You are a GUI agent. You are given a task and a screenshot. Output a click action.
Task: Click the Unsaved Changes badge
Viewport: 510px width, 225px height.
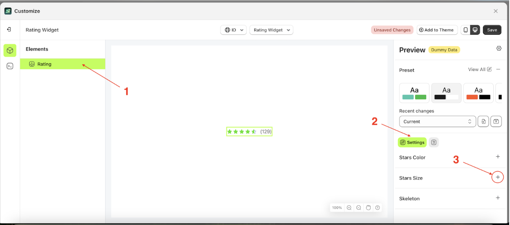click(x=392, y=30)
